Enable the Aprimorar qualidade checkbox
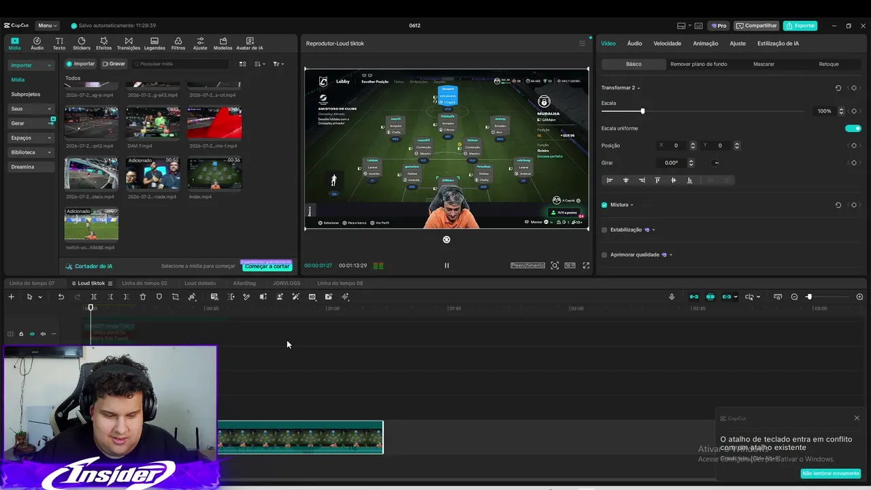This screenshot has height=490, width=871. point(604,255)
